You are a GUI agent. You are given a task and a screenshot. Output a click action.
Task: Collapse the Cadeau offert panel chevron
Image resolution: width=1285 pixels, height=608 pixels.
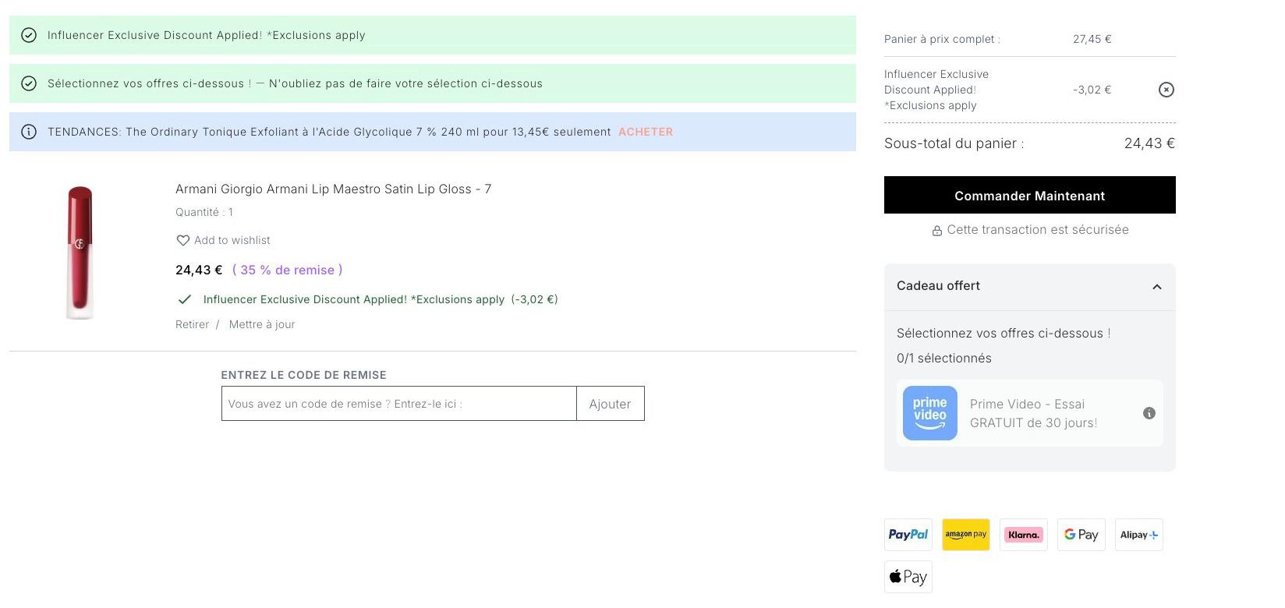click(x=1157, y=287)
